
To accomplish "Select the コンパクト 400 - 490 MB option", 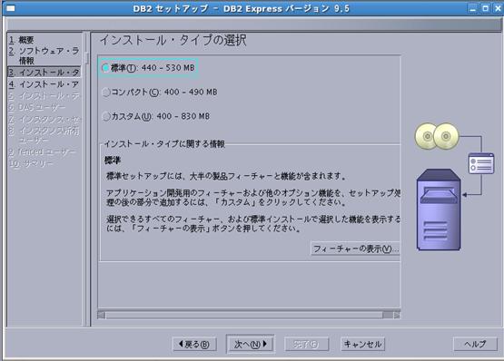I will pyautogui.click(x=105, y=93).
